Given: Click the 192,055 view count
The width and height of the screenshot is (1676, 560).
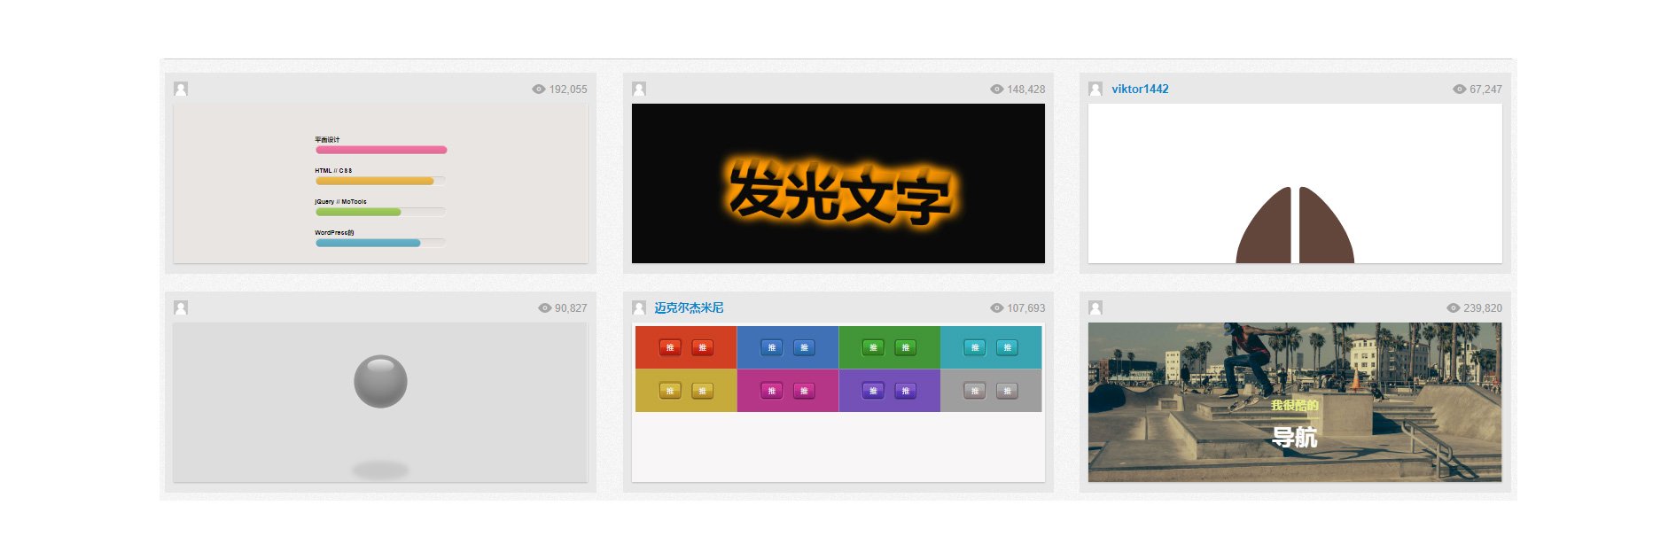Looking at the screenshot, I should tap(568, 89).
